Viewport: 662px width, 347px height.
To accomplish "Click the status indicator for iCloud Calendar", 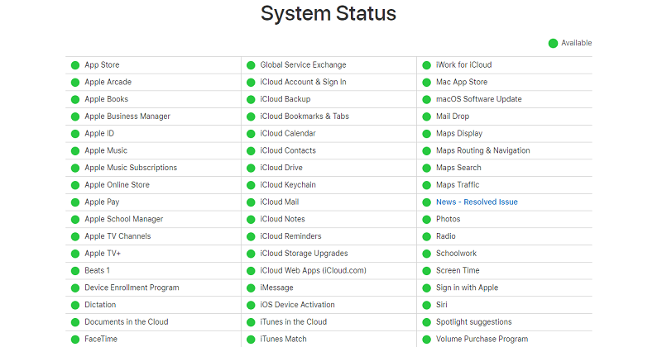I will [x=251, y=134].
